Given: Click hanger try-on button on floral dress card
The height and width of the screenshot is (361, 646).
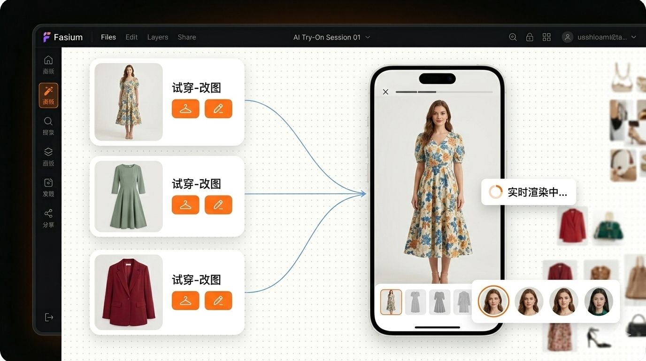Looking at the screenshot, I should pos(185,109).
